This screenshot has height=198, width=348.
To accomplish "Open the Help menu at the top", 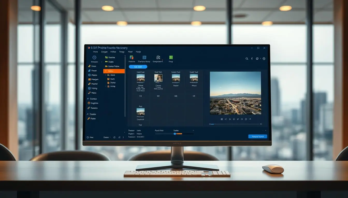I will pos(138,52).
